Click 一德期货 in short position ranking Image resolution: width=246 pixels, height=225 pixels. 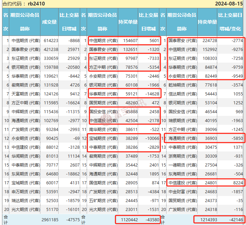tap(183, 165)
